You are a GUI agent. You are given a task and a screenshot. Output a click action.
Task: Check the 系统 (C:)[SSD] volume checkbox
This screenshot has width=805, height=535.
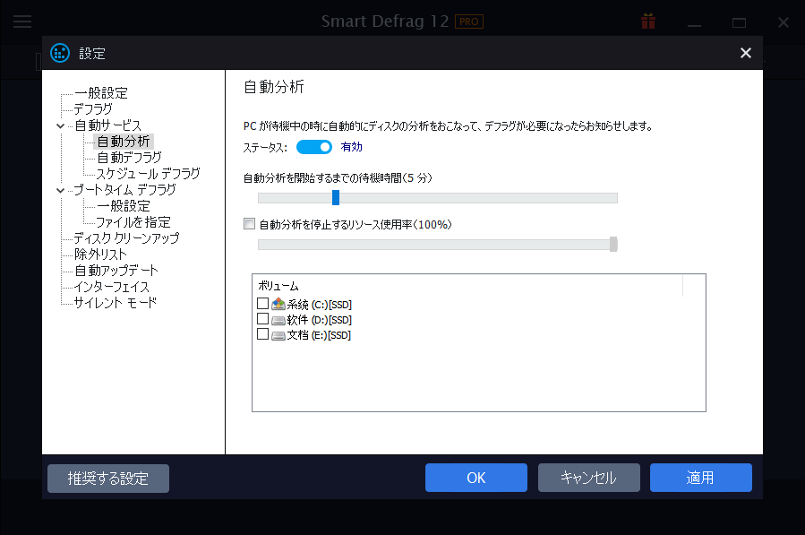click(x=262, y=303)
